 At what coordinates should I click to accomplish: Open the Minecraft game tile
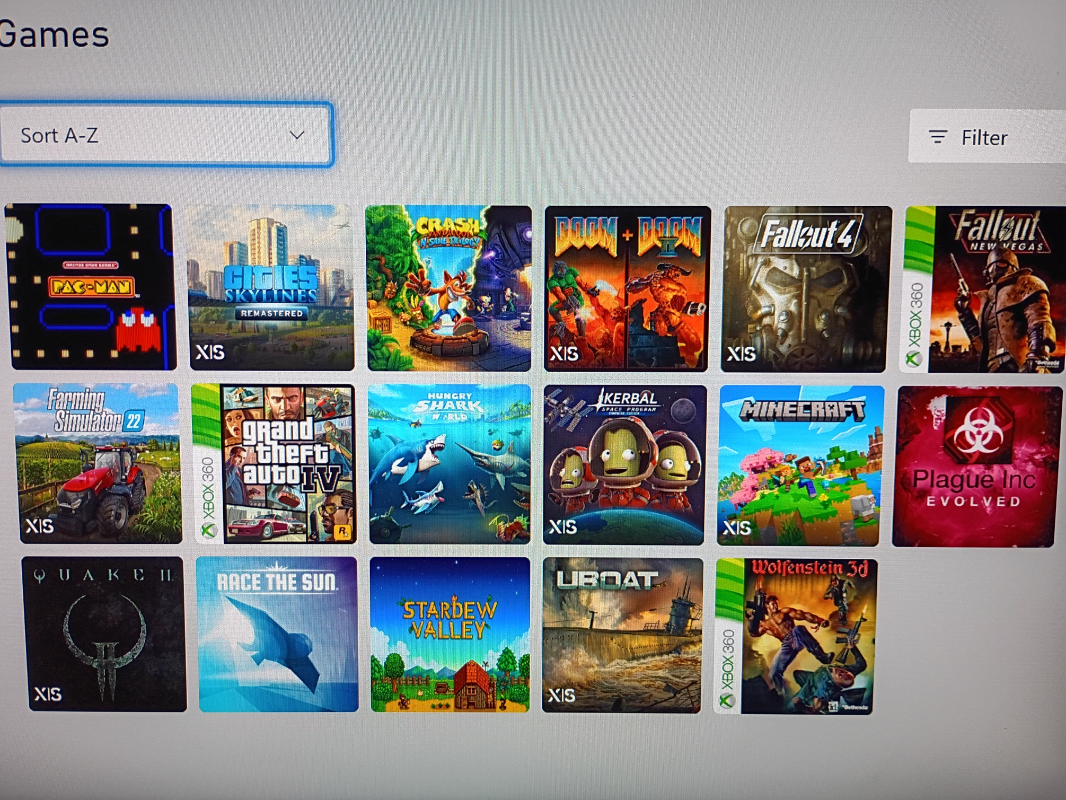point(799,465)
